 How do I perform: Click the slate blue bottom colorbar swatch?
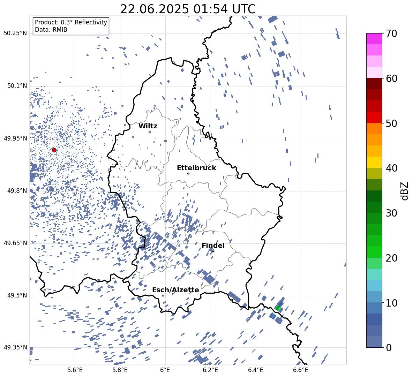point(374,342)
